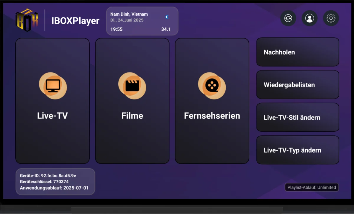Select the Filme clapperboard icon

(x=132, y=85)
